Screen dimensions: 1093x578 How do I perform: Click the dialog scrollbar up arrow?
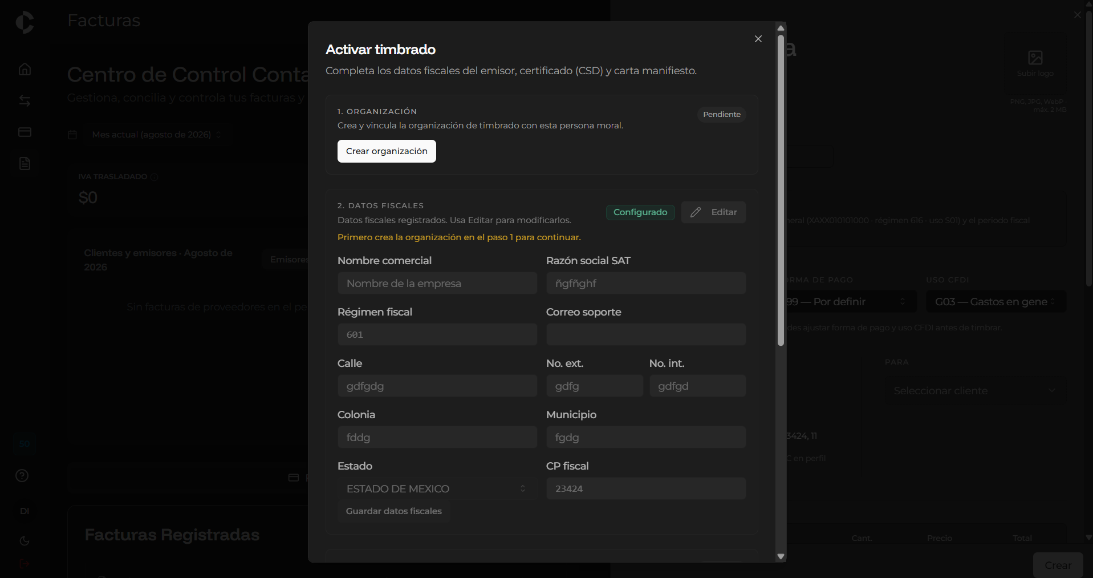(781, 28)
